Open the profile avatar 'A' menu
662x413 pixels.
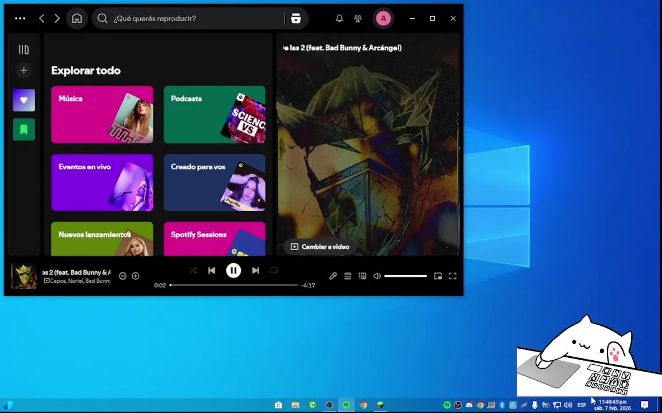(x=383, y=18)
